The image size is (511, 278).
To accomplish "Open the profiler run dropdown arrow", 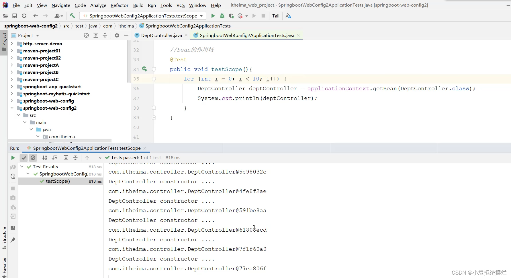I will click(247, 16).
